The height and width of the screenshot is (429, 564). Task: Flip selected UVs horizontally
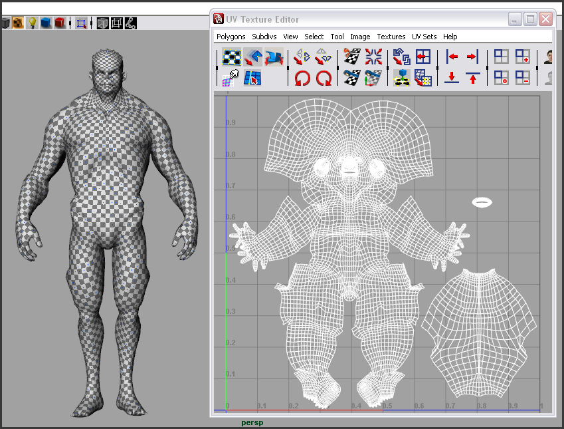[302, 57]
